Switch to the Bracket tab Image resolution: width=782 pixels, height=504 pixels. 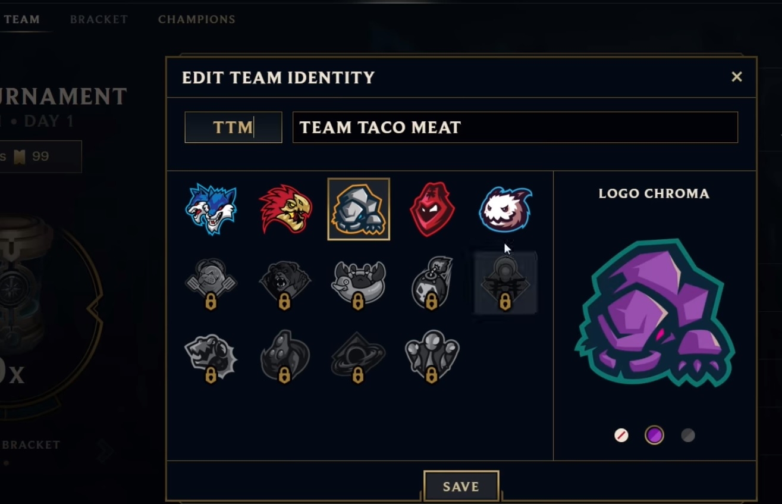[x=99, y=19]
